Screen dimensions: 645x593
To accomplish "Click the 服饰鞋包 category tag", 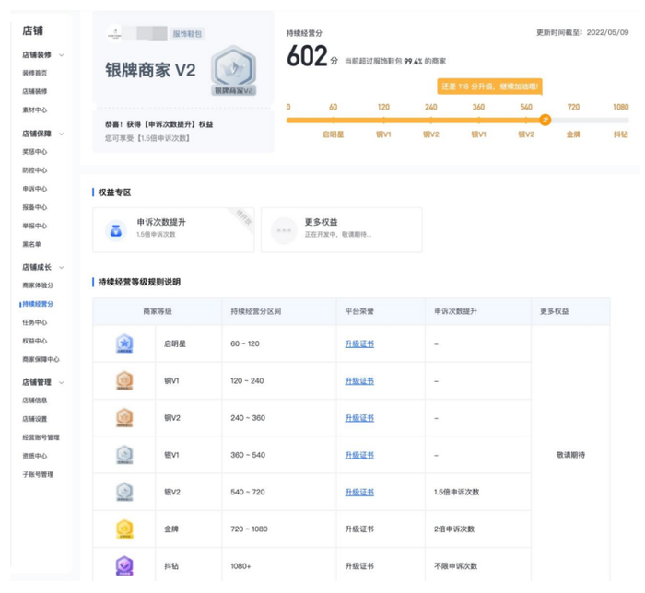I will click(x=187, y=34).
